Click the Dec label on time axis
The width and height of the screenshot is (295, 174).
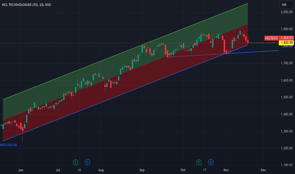263,170
